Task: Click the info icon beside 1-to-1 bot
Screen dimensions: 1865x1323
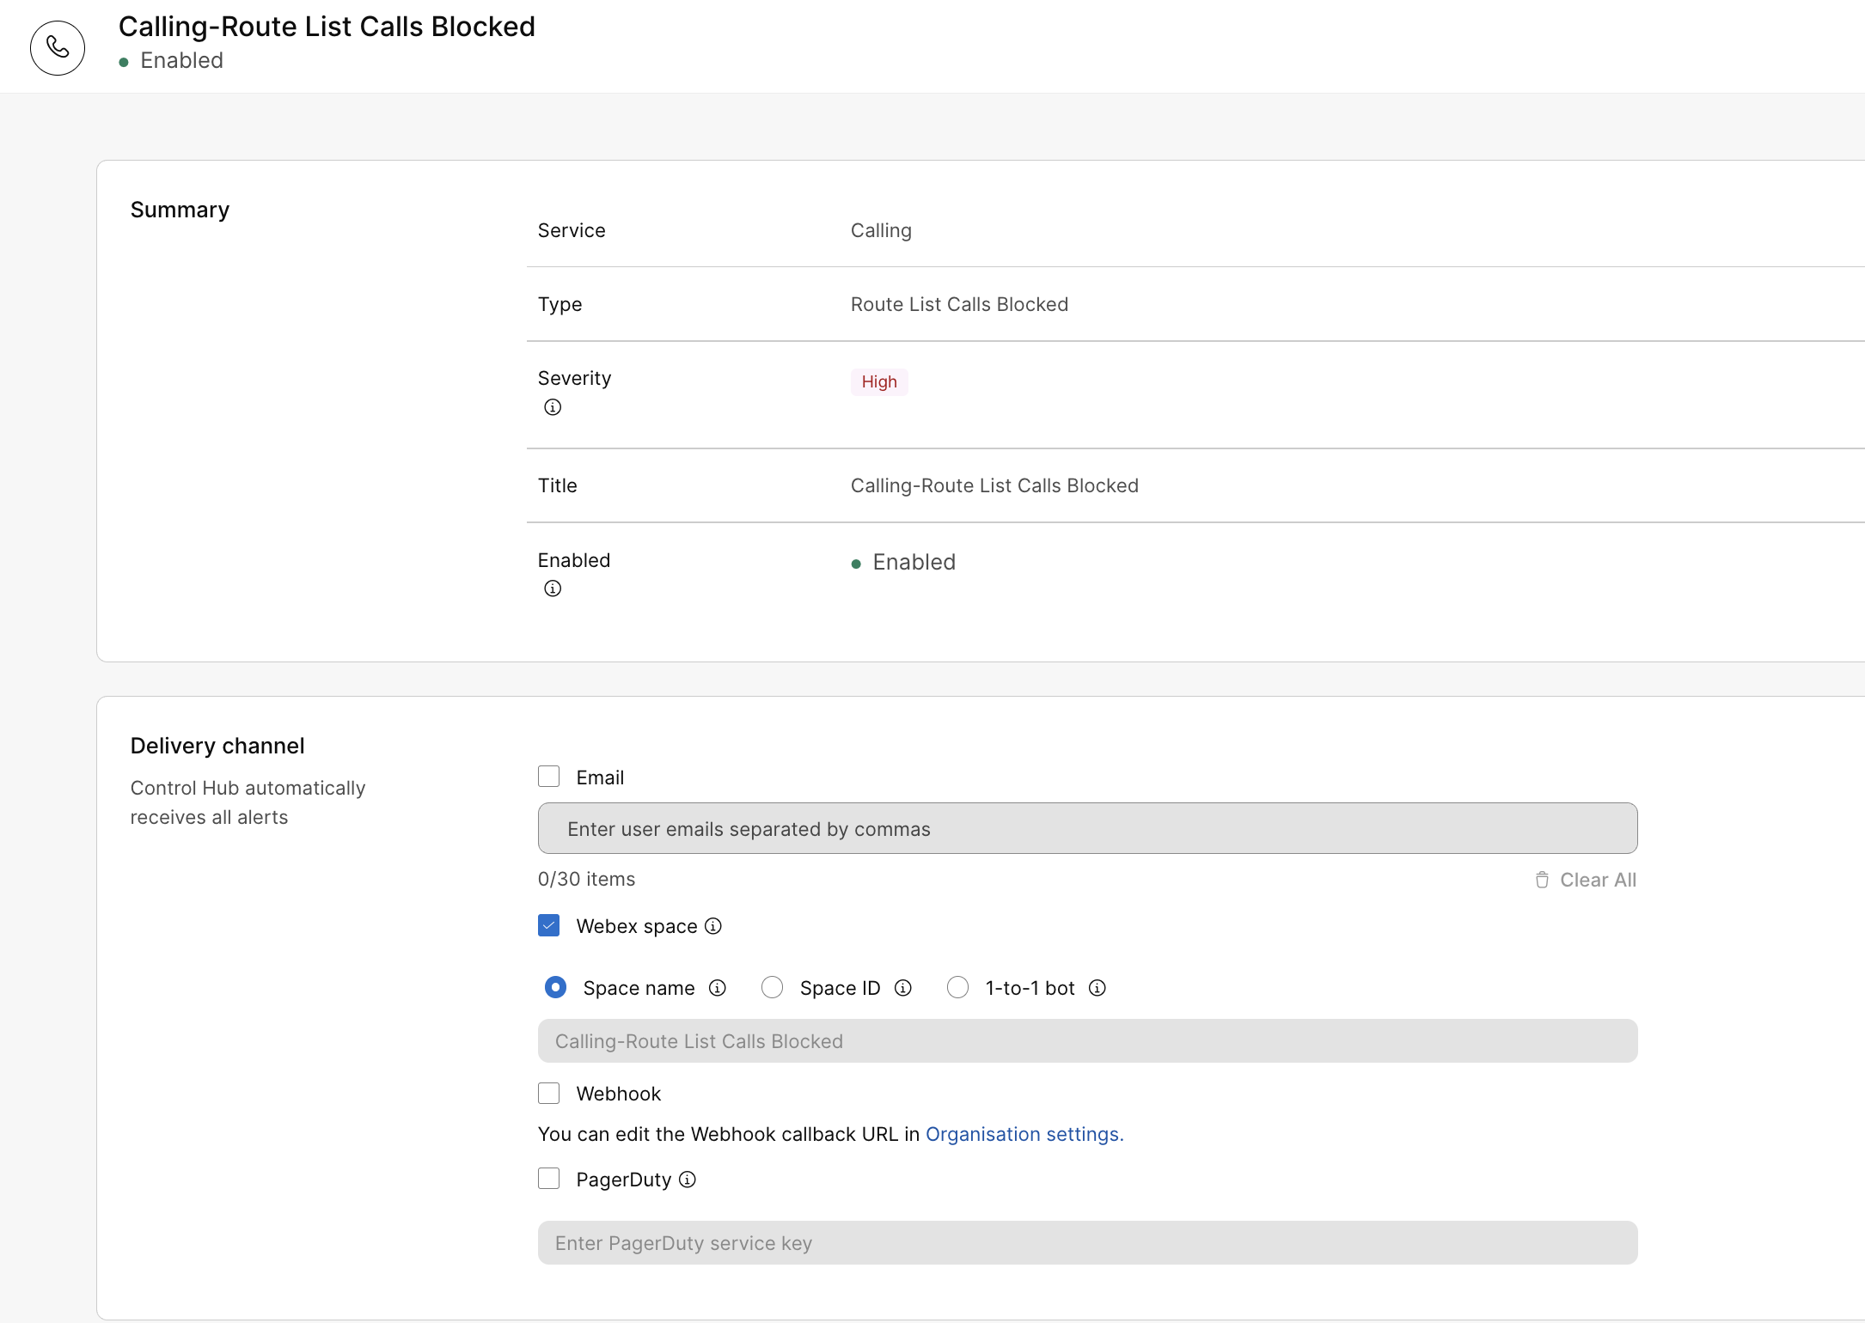Action: click(x=1098, y=988)
